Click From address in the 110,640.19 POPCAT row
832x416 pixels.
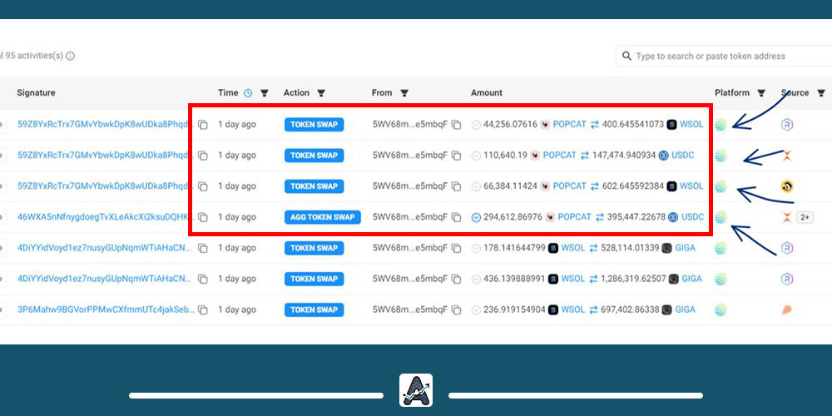[410, 156]
